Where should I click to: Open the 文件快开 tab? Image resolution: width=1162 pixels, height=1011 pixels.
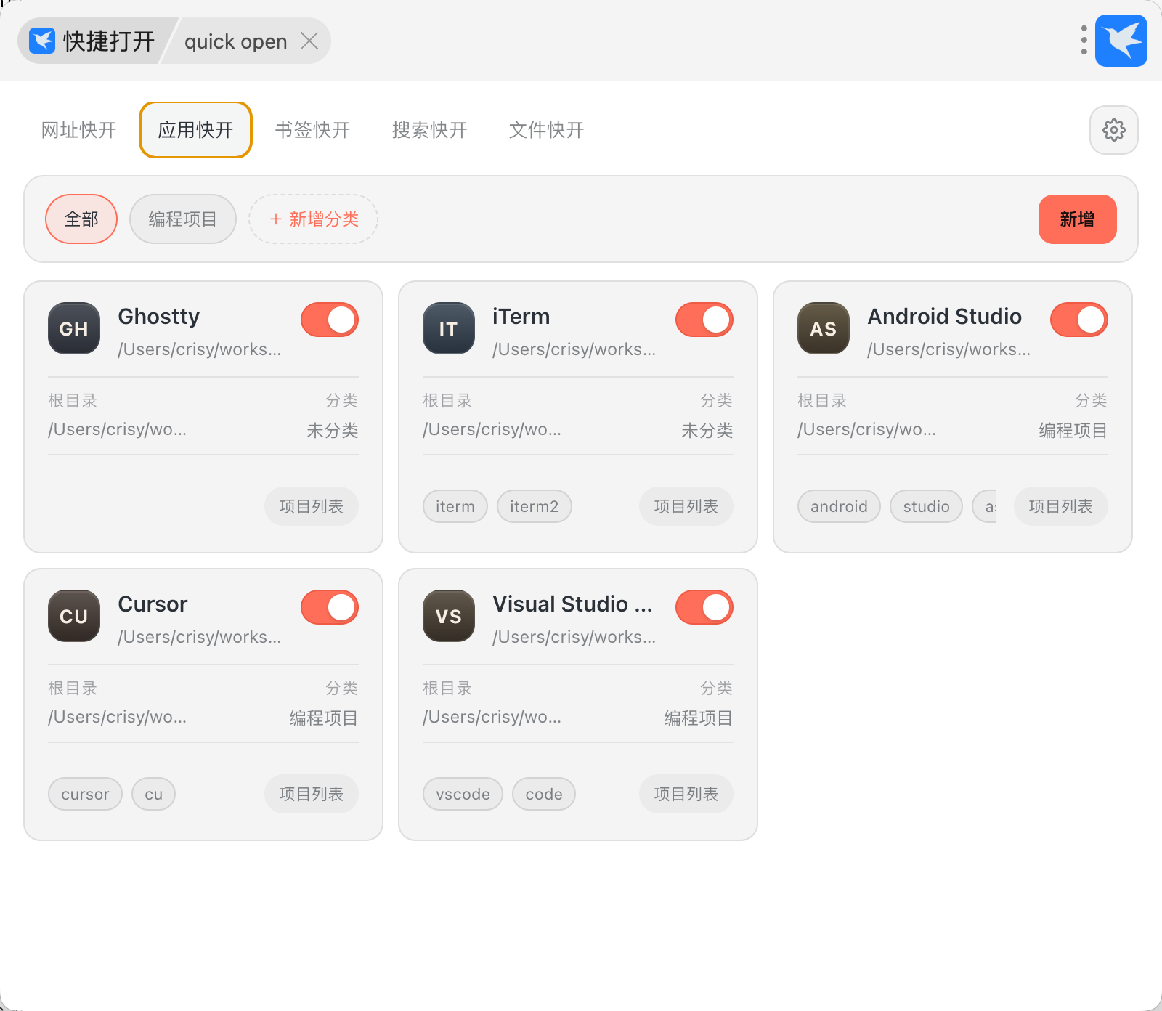(546, 130)
